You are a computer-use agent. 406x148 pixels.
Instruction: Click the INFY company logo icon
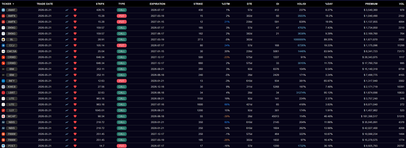3,81
